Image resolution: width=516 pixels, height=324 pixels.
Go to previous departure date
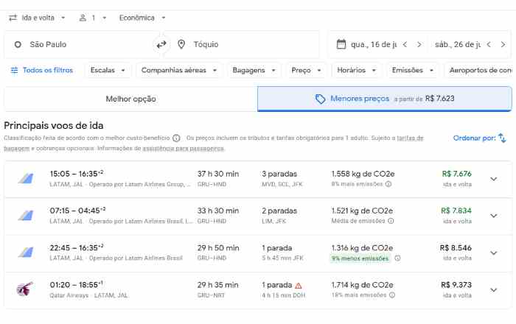[x=405, y=45]
